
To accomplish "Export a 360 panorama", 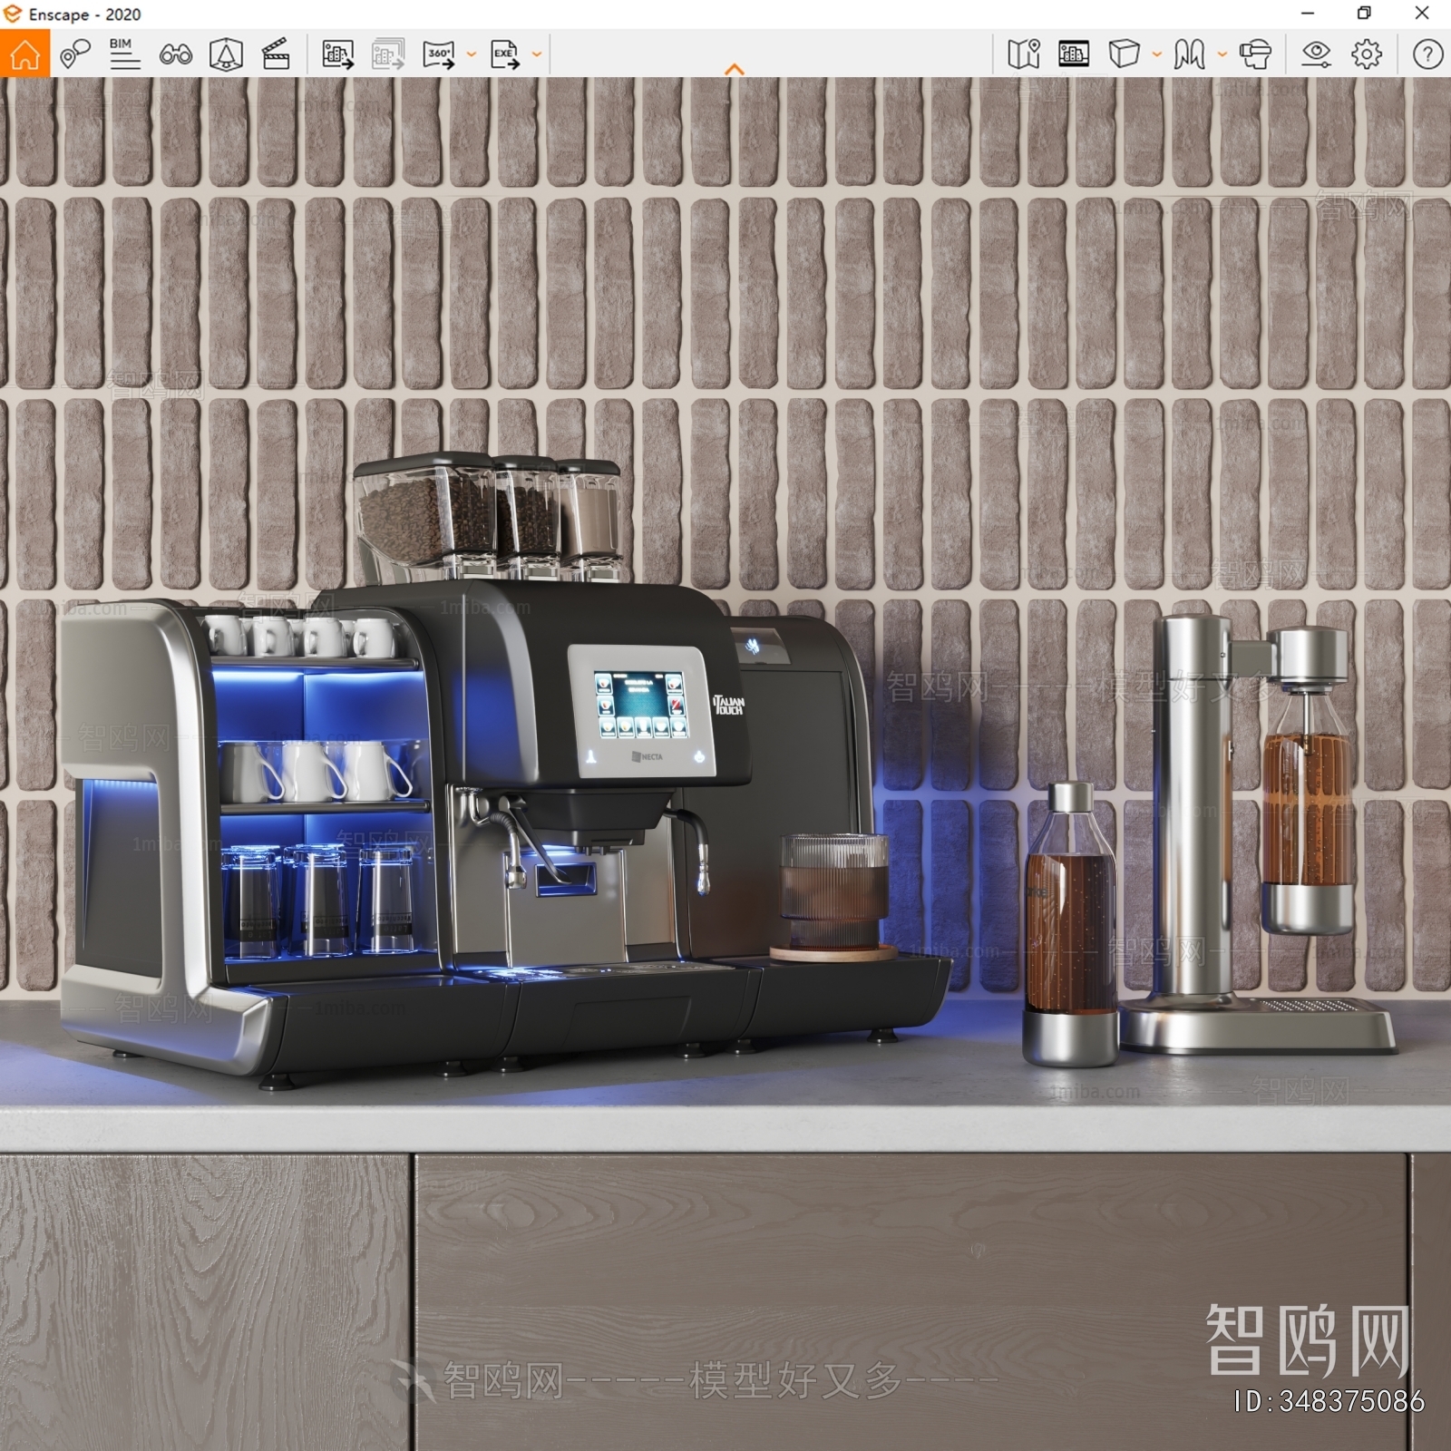I will pos(440,54).
